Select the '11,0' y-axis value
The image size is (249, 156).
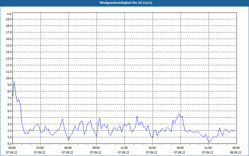tap(9, 72)
